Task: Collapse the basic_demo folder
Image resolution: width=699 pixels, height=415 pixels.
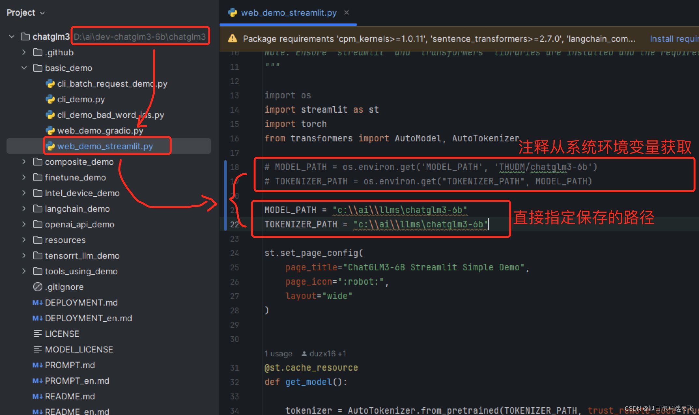Action: [x=24, y=68]
